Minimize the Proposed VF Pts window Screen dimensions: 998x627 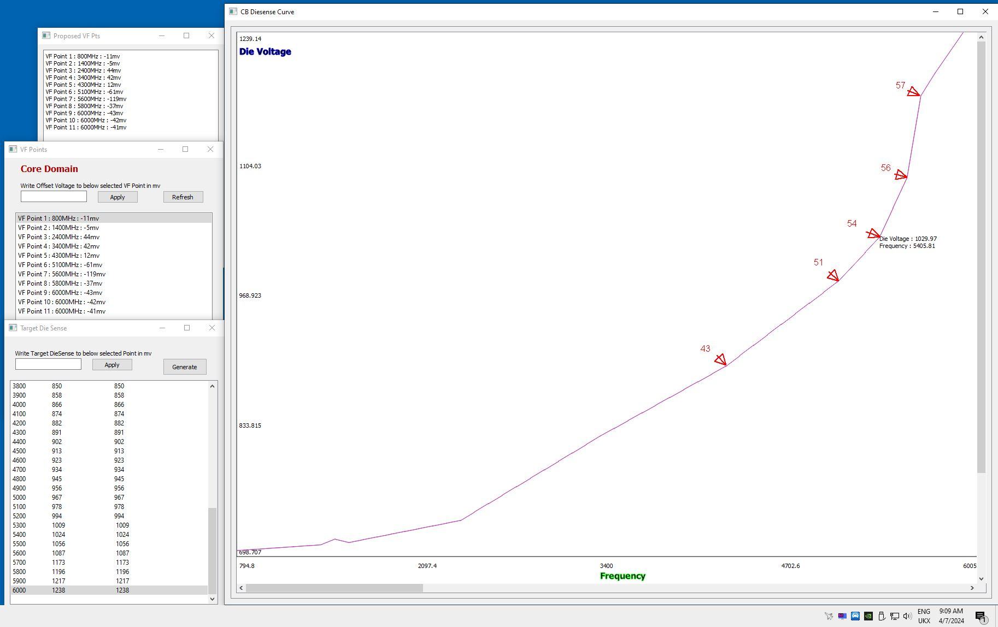(x=162, y=36)
